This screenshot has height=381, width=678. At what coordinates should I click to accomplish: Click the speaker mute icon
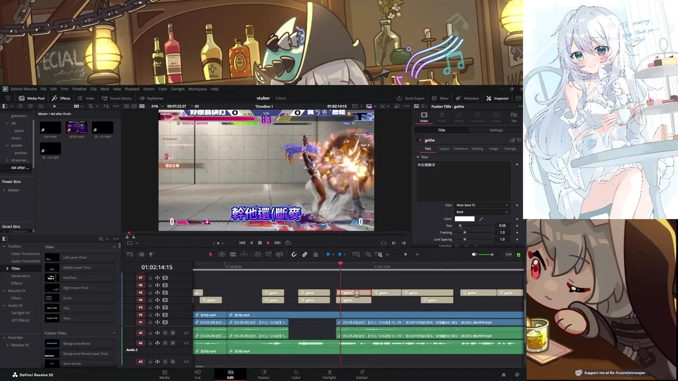474,255
